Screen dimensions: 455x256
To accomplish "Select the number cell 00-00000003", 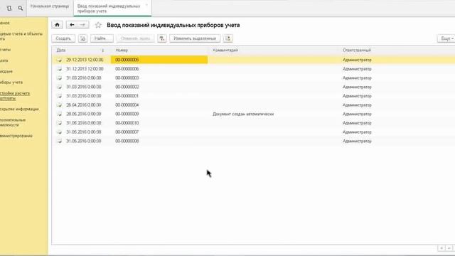I will 127,78.
